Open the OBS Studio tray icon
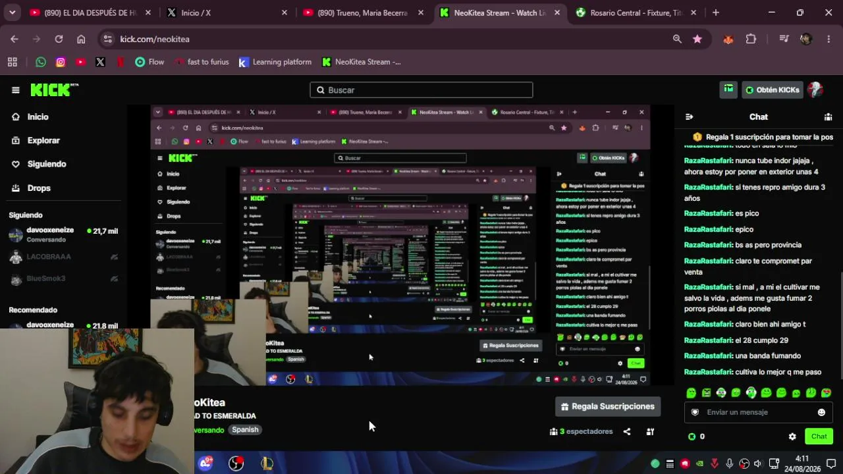The height and width of the screenshot is (474, 843). [x=745, y=463]
